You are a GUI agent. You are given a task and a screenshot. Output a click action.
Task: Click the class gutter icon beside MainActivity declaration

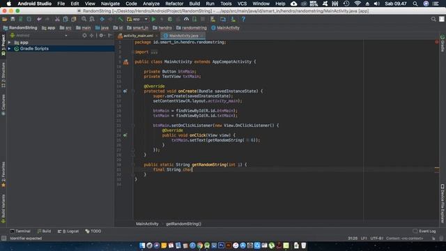tap(125, 62)
